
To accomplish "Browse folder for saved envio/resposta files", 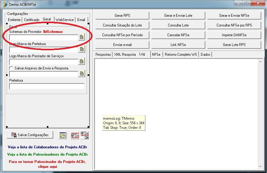I will [x=82, y=73].
